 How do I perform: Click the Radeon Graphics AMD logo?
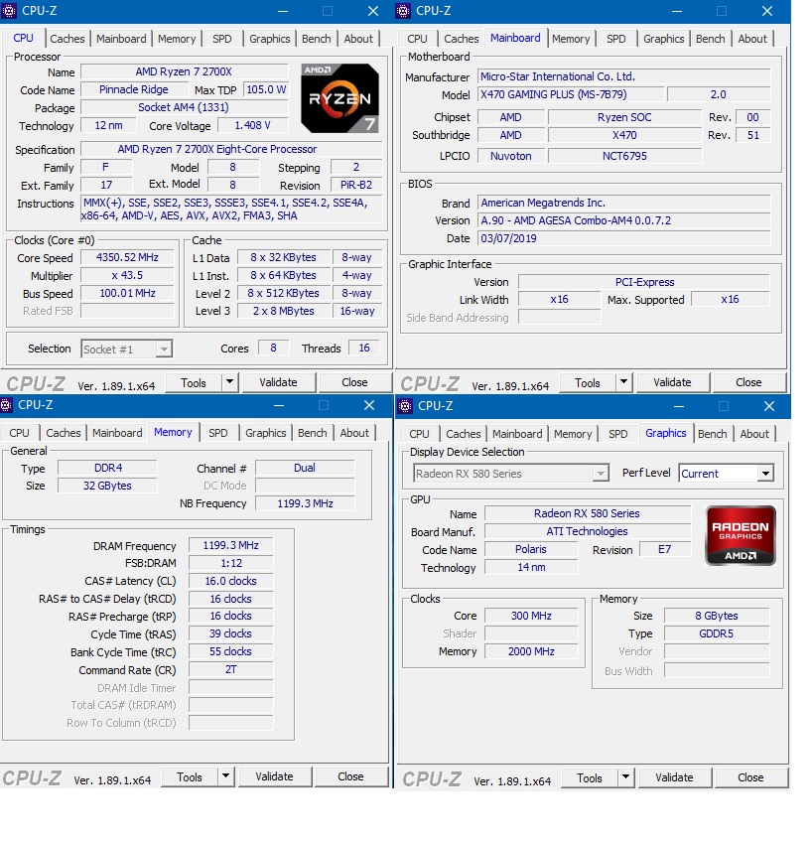741,535
